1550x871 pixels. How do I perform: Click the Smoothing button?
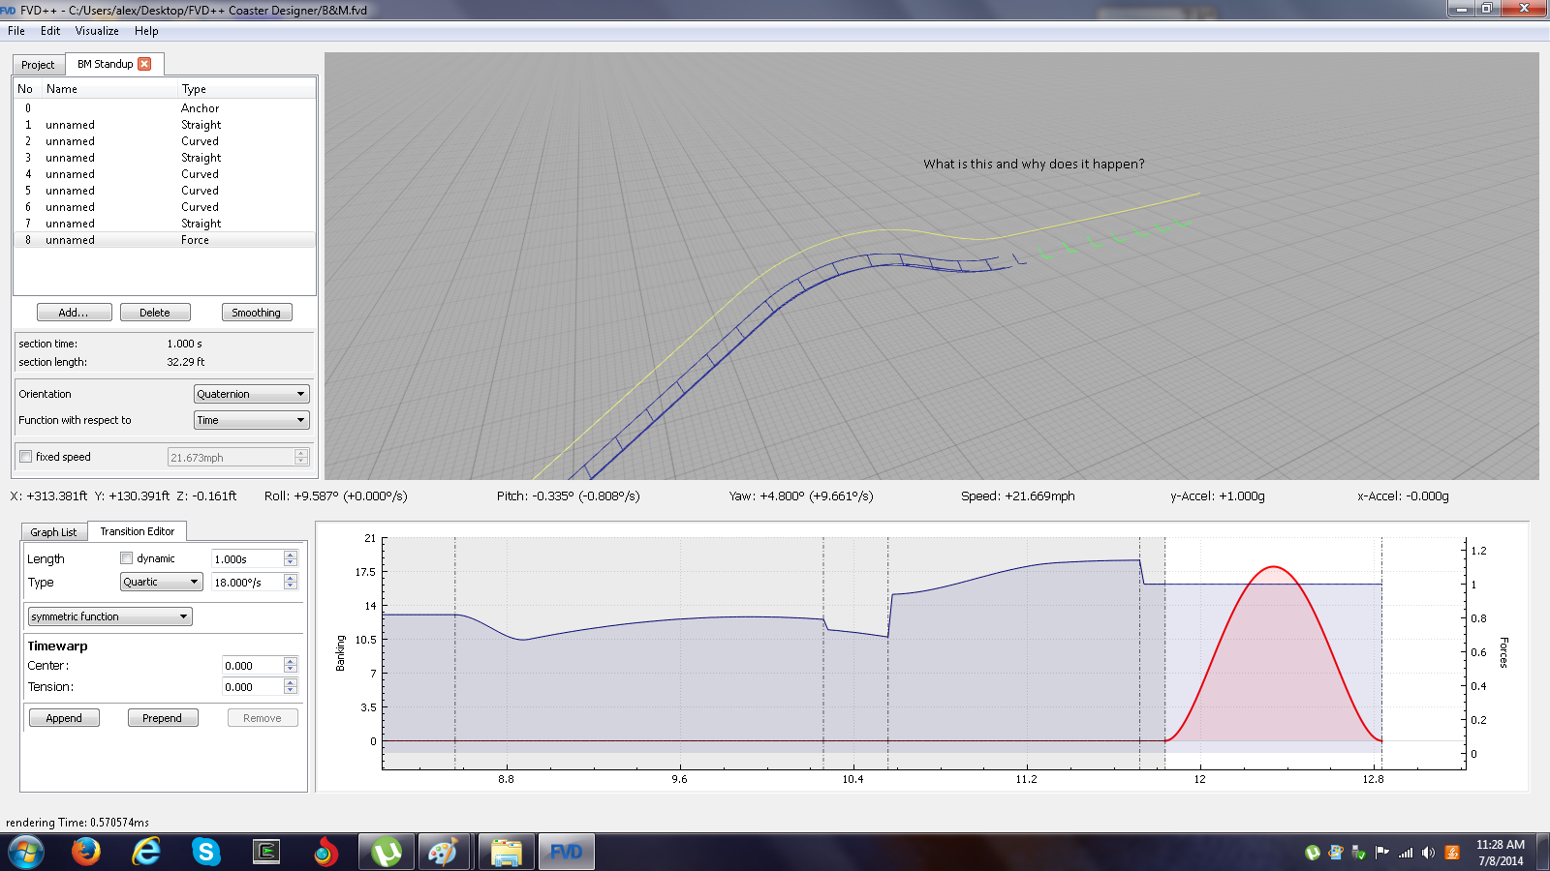(x=256, y=313)
